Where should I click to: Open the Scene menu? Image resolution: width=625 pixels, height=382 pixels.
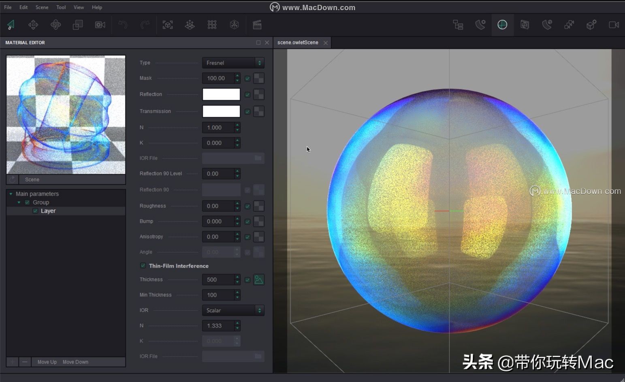tap(42, 7)
